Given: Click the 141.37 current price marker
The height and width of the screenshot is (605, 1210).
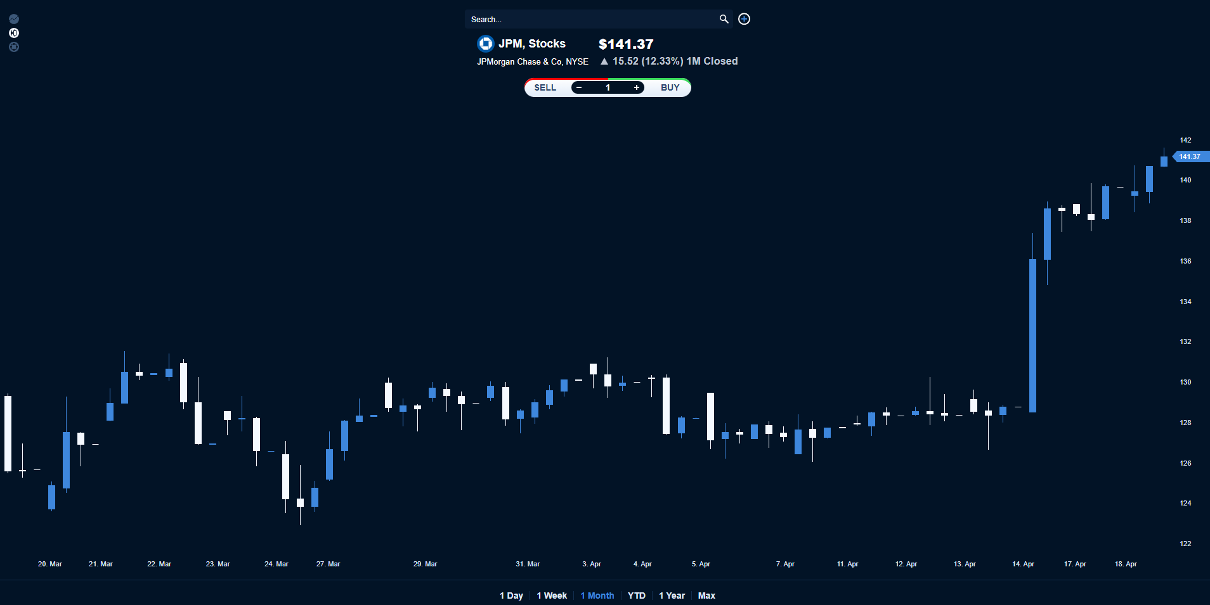Looking at the screenshot, I should pyautogui.click(x=1190, y=156).
